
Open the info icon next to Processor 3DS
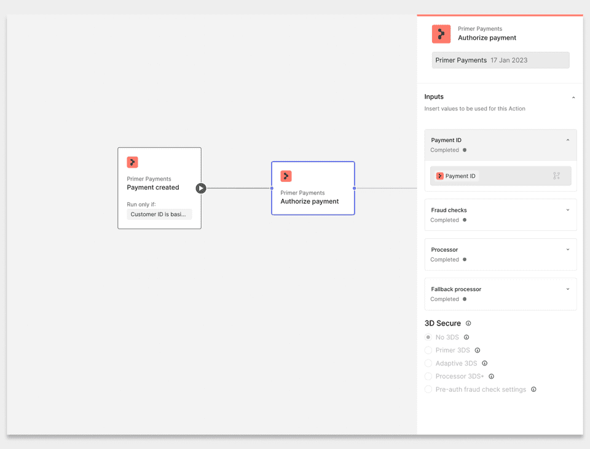(x=491, y=377)
